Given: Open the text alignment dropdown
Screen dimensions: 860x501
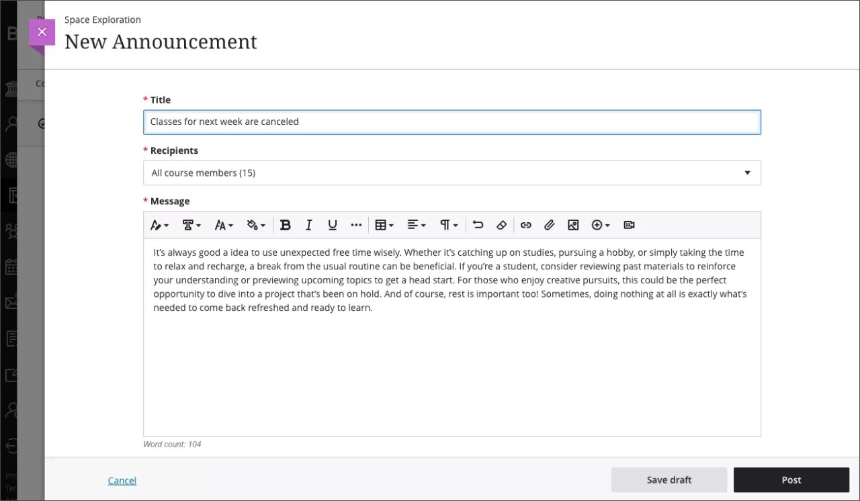Looking at the screenshot, I should pos(417,225).
